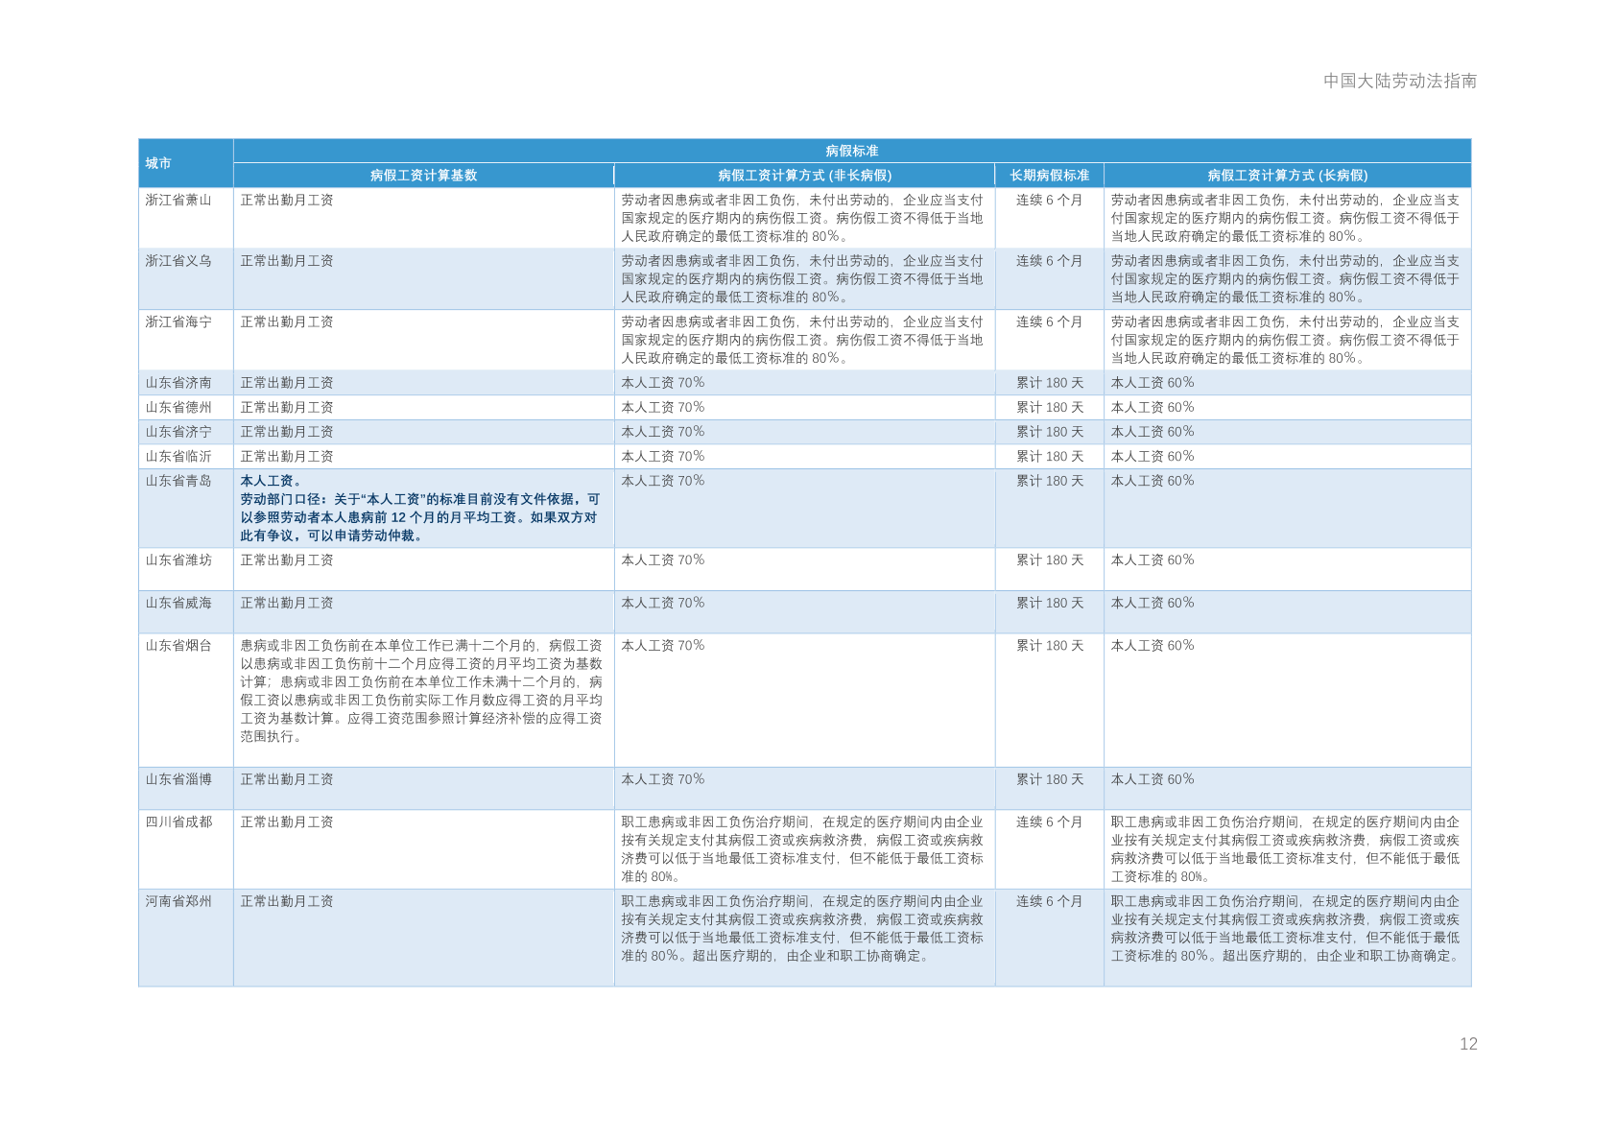
Task: Click the 山东省烟台 city cell
Action: tap(178, 646)
